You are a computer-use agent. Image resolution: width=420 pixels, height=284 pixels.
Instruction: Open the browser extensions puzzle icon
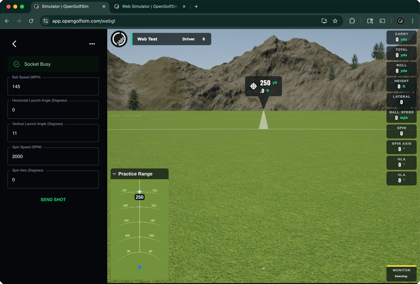coord(352,21)
